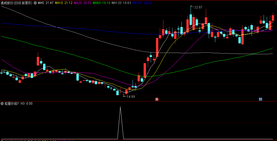Screen dimensions: 277x141
Task: Click the MA250: 20.76 label
Action: (x=142, y=3)
